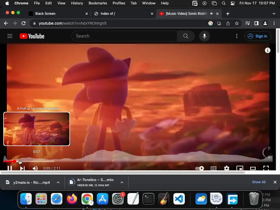This screenshot has height=210, width=280.
Task: Expand options for y2mate.is mp4 download
Action: coord(58,182)
